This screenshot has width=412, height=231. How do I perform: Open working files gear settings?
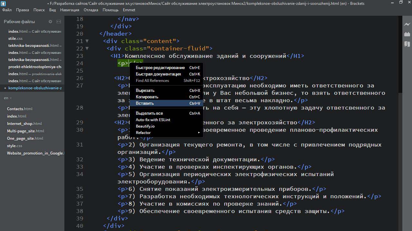pos(50,22)
